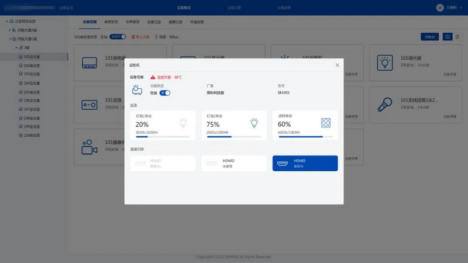Open the 系统状态 tab
Screen dimensions: 468x263
click(x=111, y=22)
